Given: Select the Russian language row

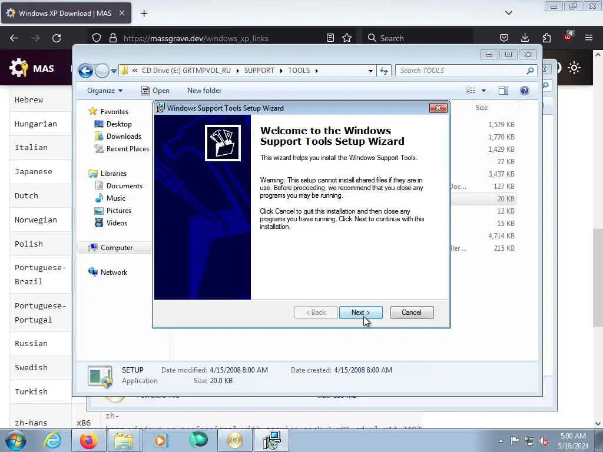Looking at the screenshot, I should 41,344.
